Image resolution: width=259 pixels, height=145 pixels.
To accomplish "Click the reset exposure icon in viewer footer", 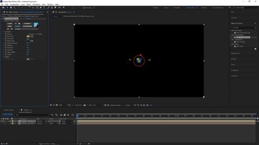I will pos(147,105).
